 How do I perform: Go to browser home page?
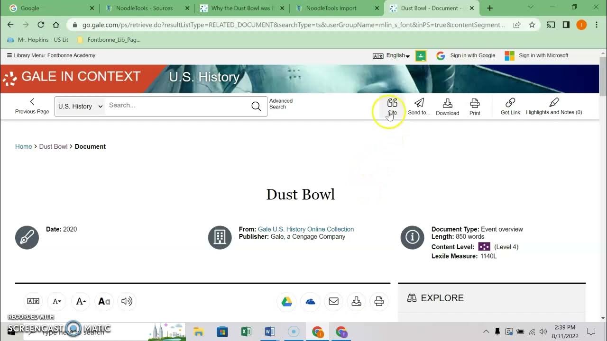(x=56, y=25)
